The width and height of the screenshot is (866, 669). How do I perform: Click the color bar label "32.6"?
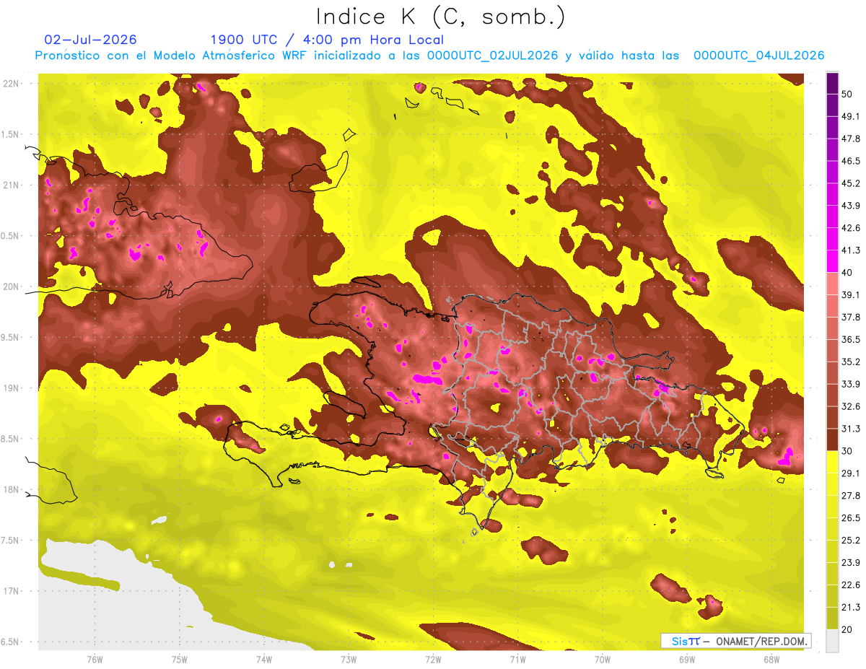[x=852, y=406]
